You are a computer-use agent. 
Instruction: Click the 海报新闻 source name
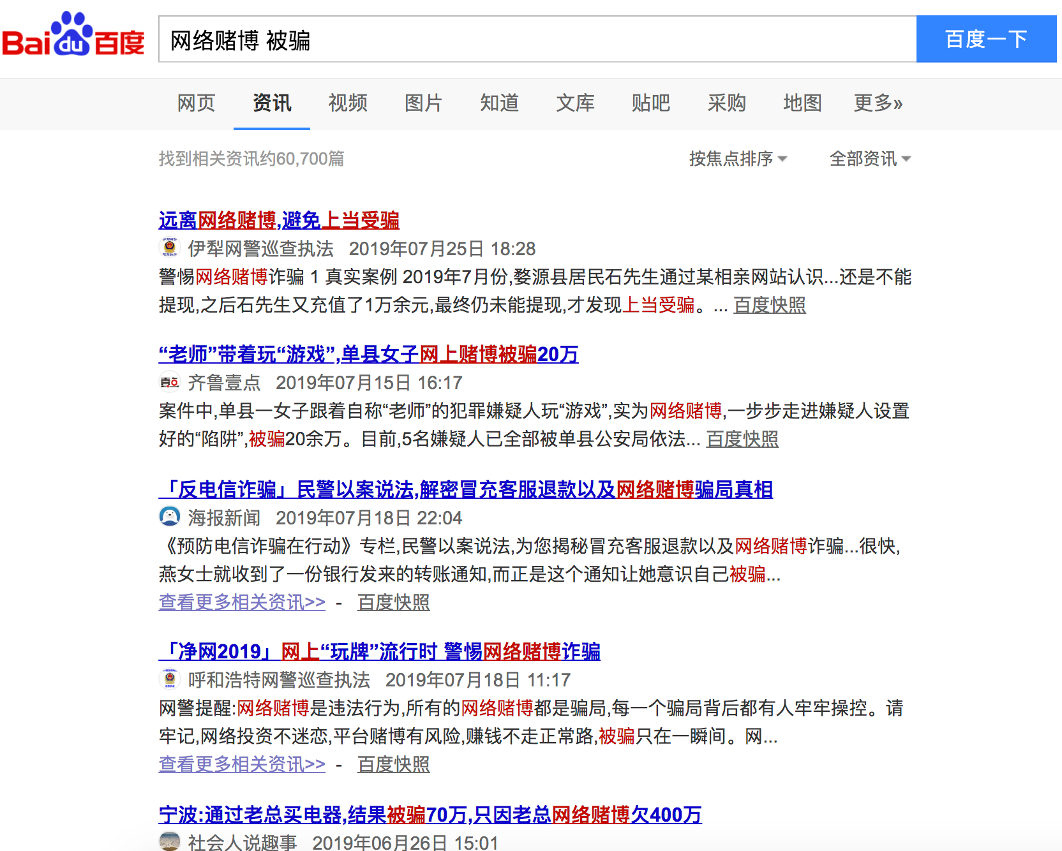pyautogui.click(x=224, y=518)
